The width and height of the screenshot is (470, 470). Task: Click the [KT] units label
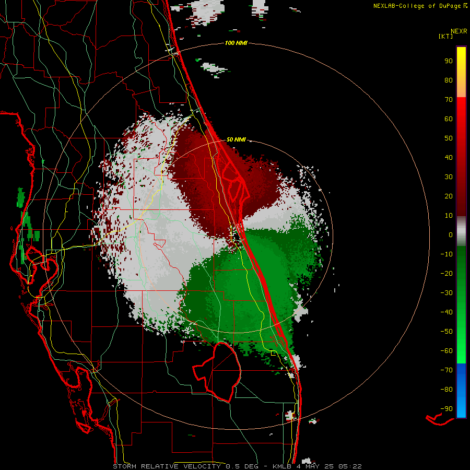point(445,36)
